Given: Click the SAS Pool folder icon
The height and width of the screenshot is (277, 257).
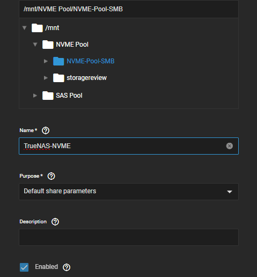Looking at the screenshot, I should pos(48,96).
